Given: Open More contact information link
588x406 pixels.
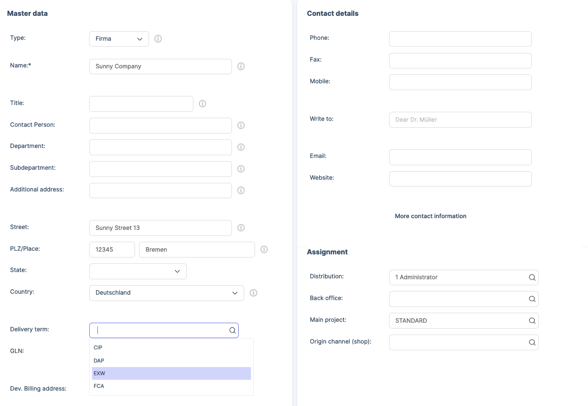Looking at the screenshot, I should coord(430,216).
